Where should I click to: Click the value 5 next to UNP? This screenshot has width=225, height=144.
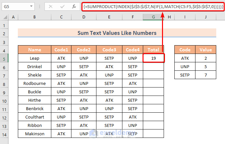(x=206, y=67)
